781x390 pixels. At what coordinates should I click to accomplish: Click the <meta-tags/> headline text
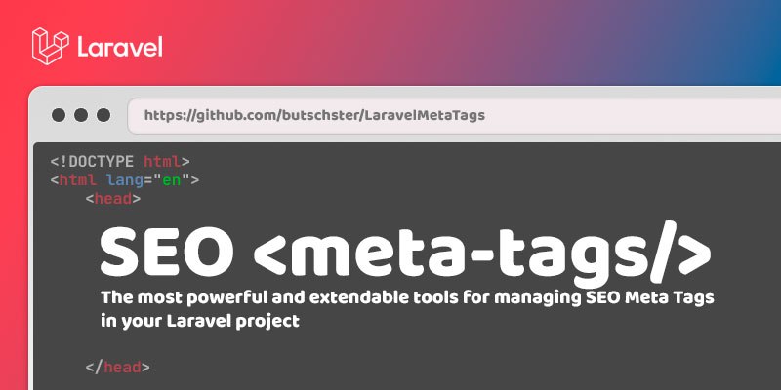481,253
